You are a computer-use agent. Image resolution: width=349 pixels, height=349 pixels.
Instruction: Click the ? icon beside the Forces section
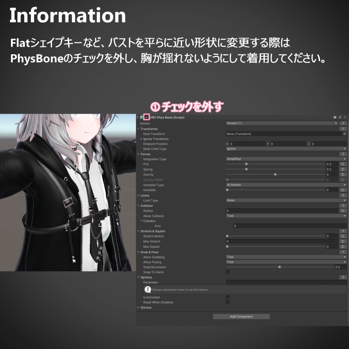point(343,154)
